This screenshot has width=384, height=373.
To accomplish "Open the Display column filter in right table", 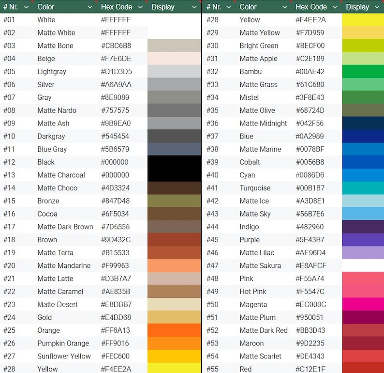I will point(377,7).
